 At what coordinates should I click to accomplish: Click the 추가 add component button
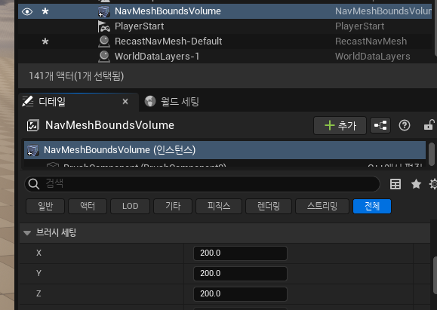340,126
